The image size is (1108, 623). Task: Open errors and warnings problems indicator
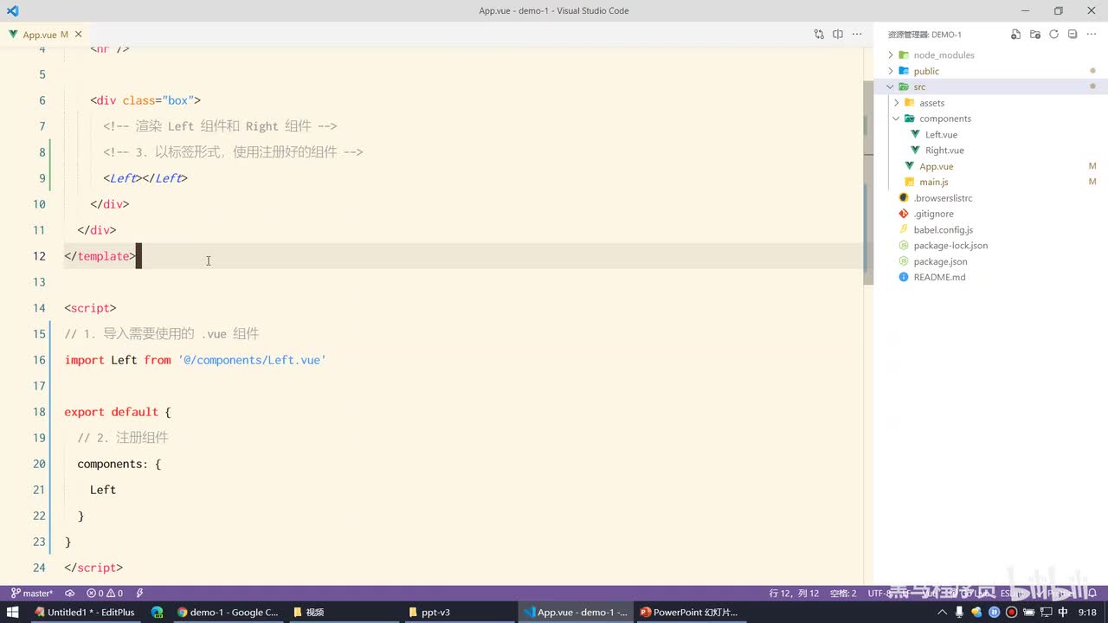(x=105, y=594)
